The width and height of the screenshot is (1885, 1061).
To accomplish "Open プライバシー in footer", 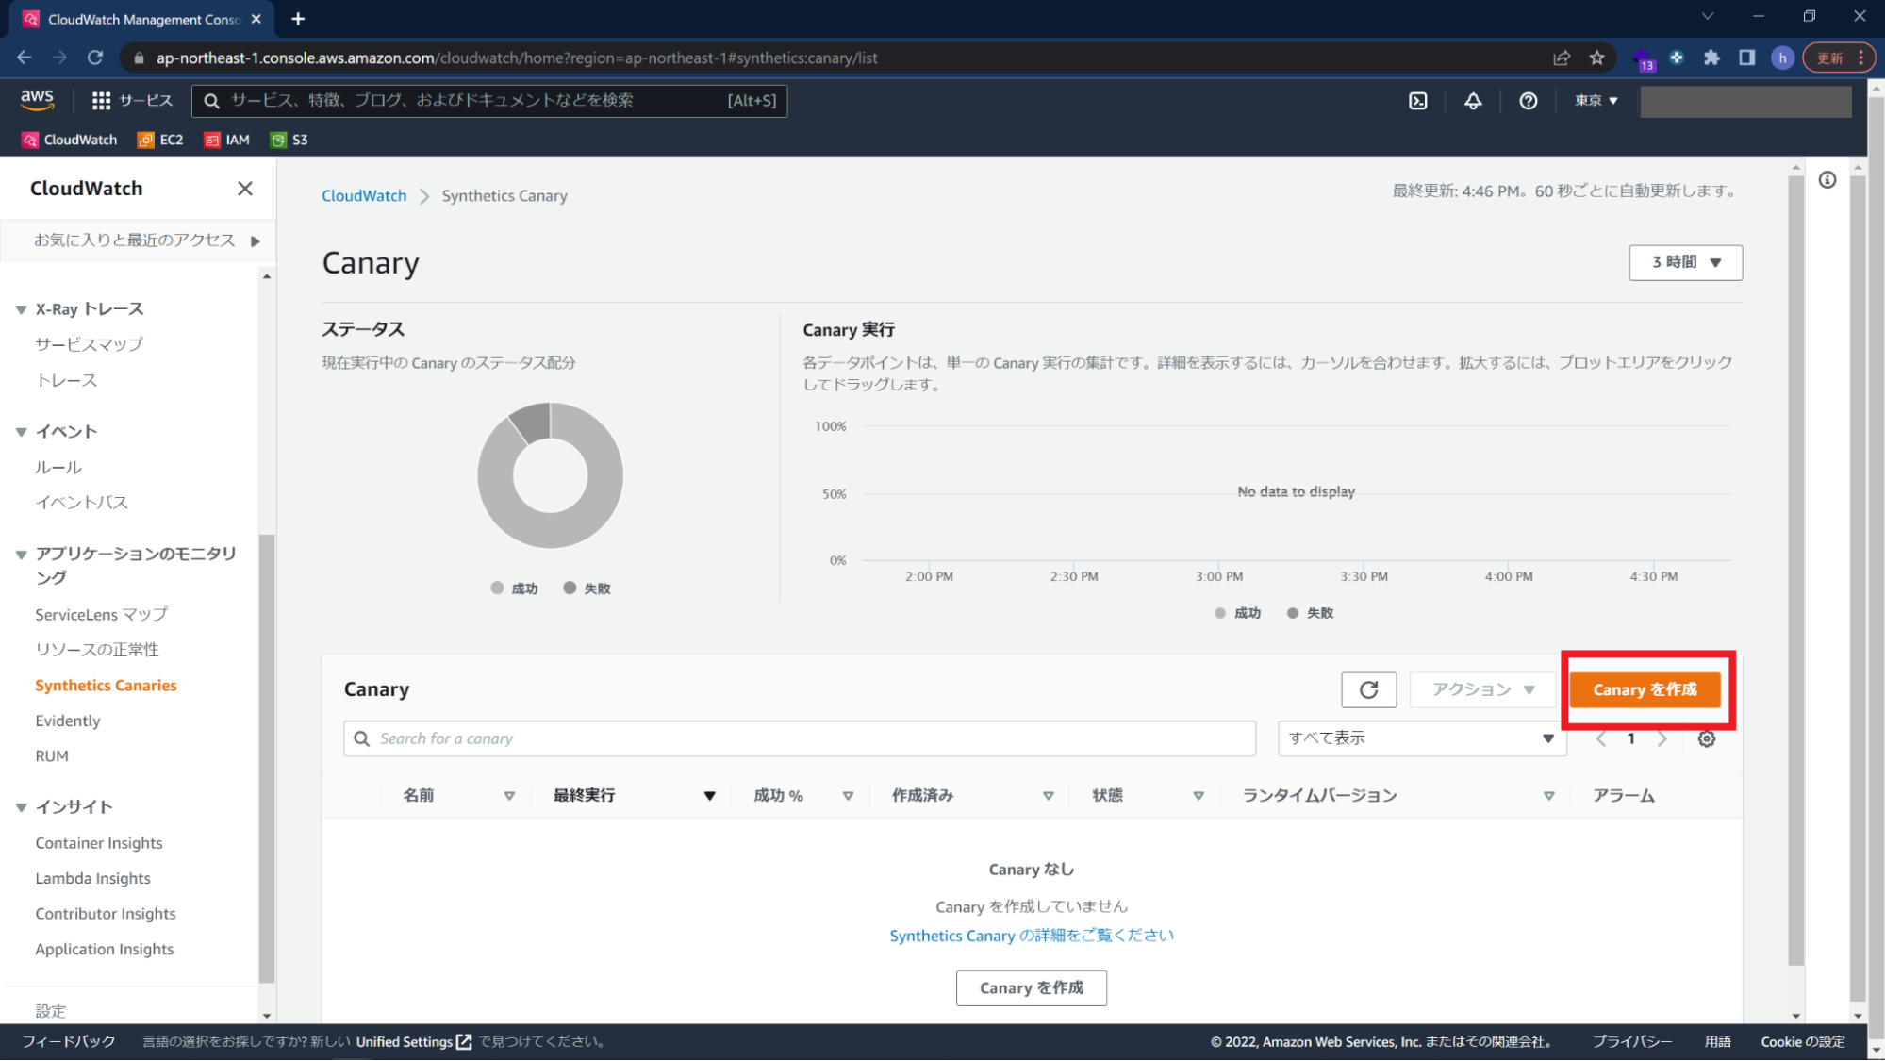I will click(x=1631, y=1041).
